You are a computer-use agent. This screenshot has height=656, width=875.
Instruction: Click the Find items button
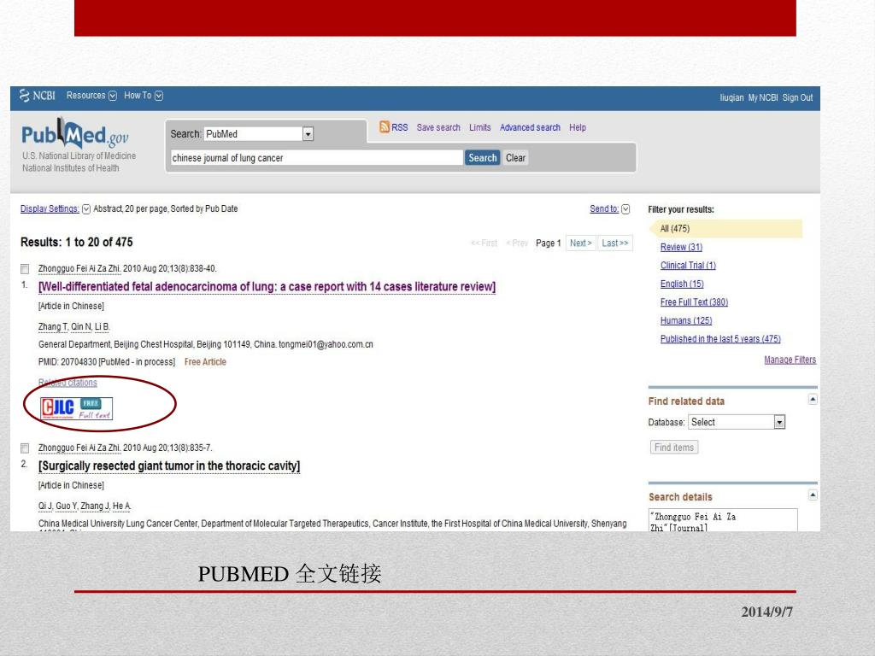(x=674, y=448)
